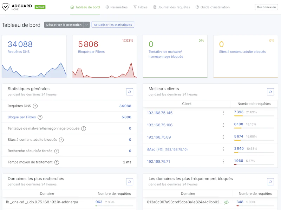The width and height of the screenshot is (281, 210).
Task: Refresh the Meilleurs clients panel
Action: 270,92
